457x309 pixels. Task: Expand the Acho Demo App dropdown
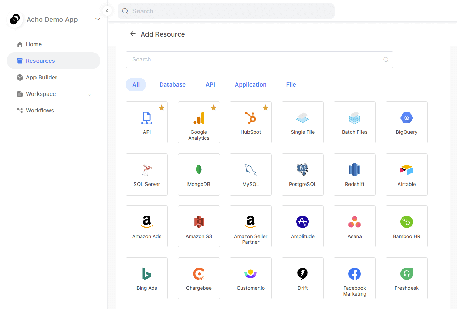coord(98,20)
